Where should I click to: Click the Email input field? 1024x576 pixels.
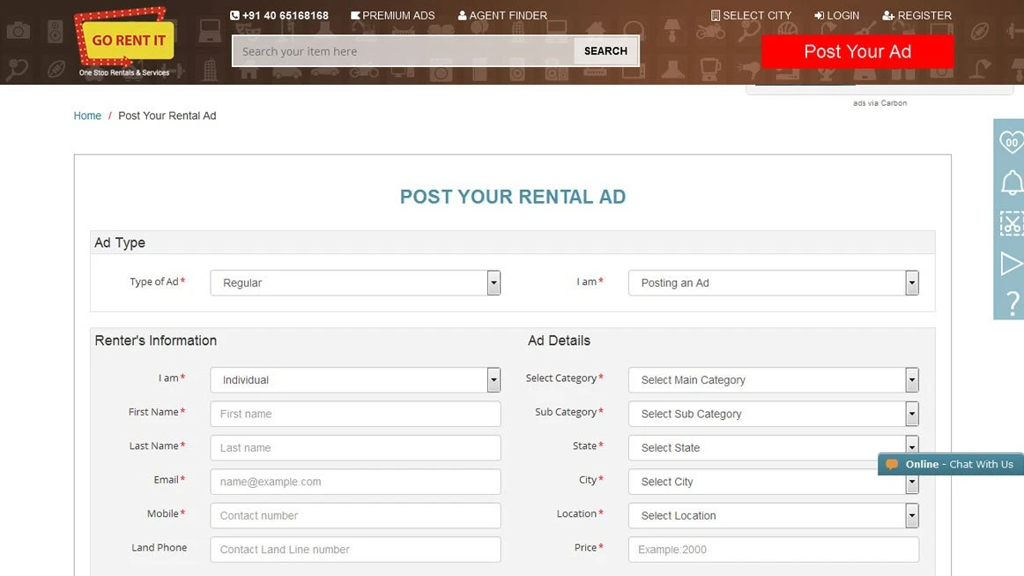click(355, 482)
